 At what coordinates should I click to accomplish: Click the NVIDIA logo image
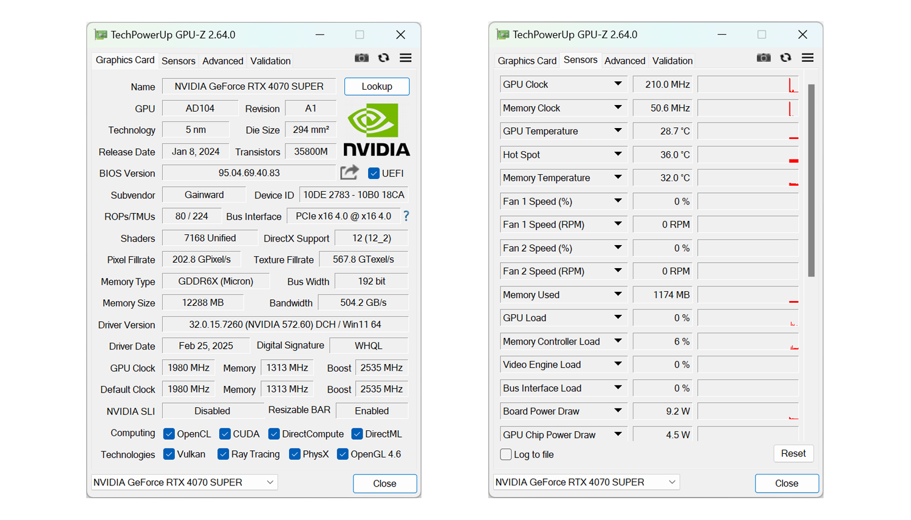pos(377,130)
